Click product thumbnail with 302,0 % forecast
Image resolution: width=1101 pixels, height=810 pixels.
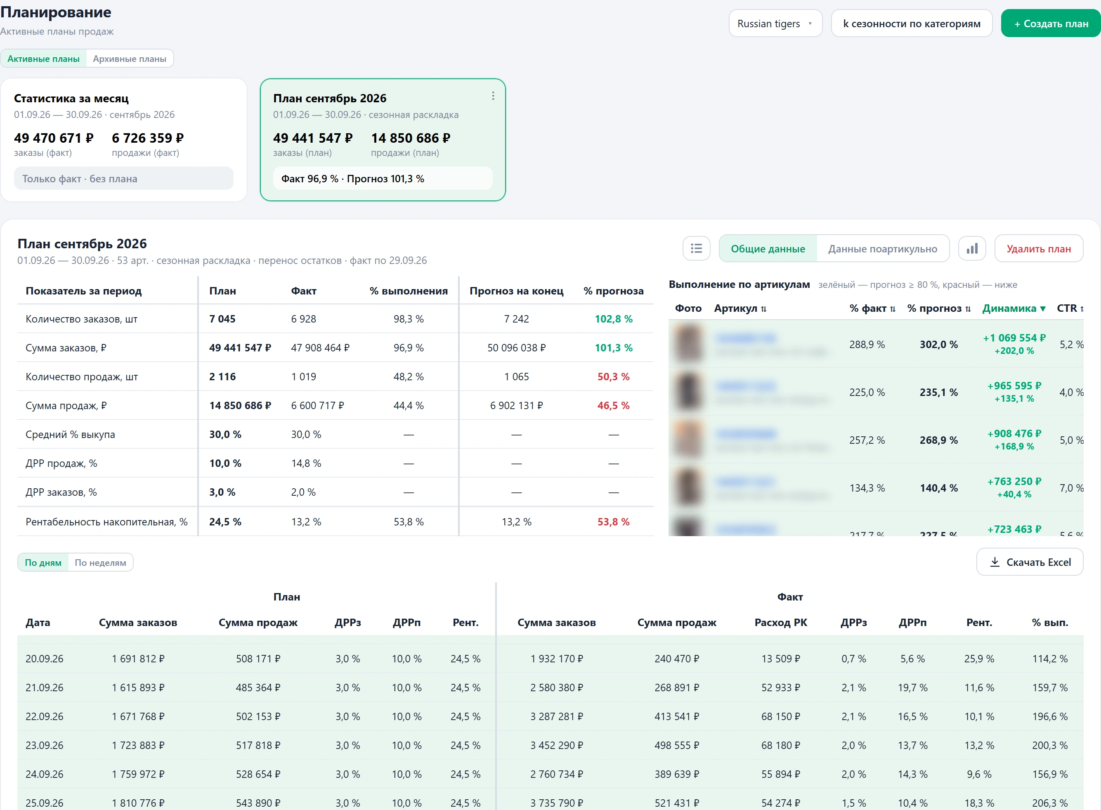688,344
